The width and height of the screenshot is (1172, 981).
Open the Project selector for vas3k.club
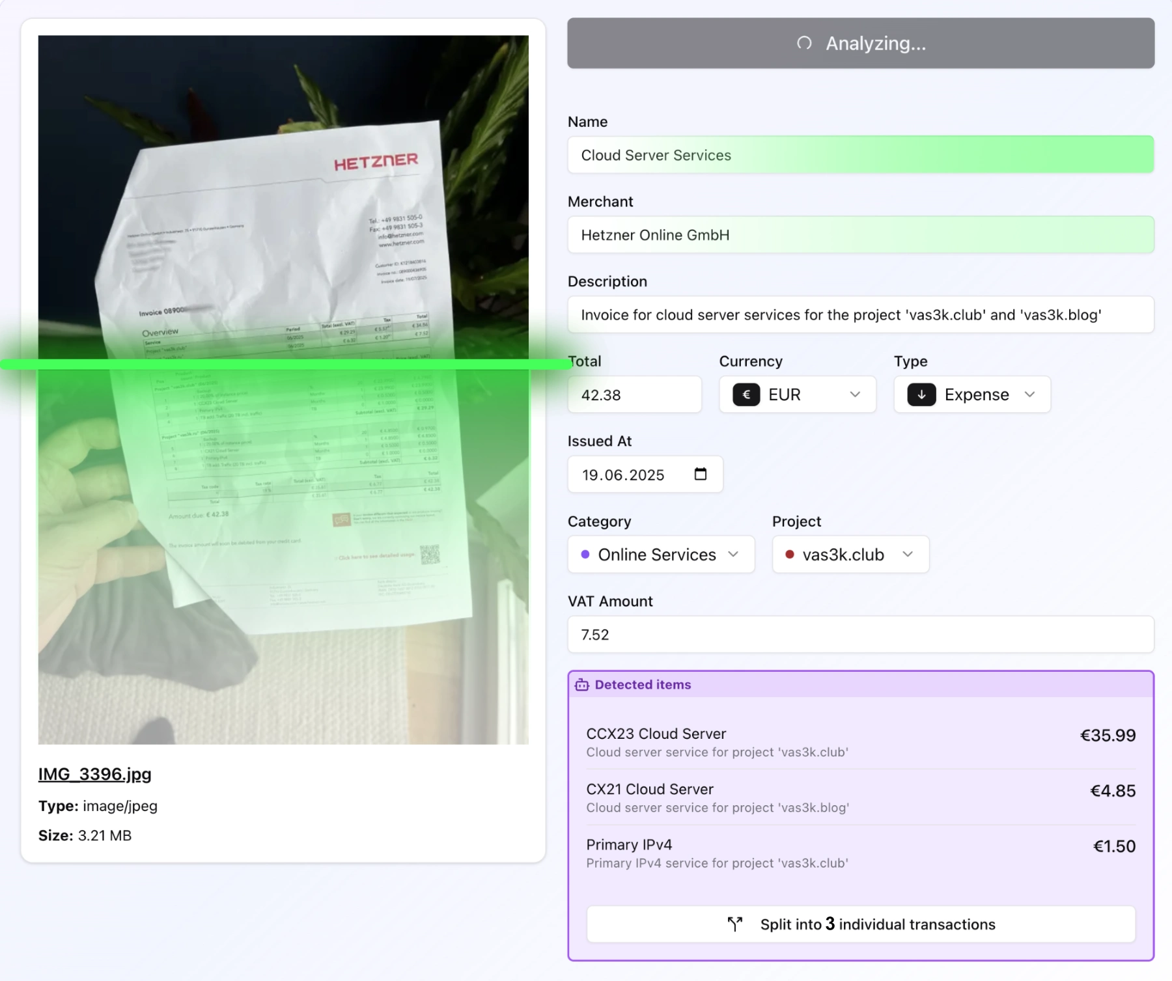point(850,554)
